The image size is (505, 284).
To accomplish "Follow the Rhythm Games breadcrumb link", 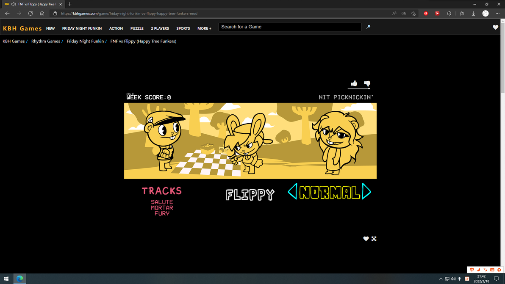I will pyautogui.click(x=46, y=41).
